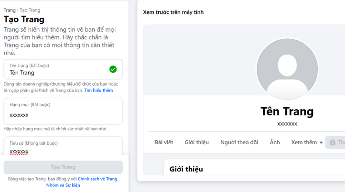Click the Xem trước trên máy tính label
The height and width of the screenshot is (192, 345).
point(173,12)
